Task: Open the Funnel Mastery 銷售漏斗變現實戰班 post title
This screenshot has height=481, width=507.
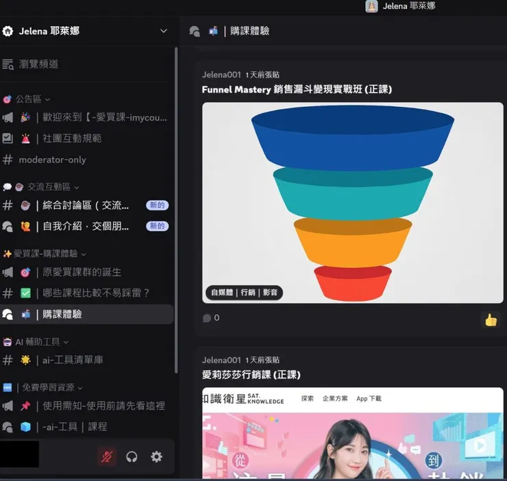Action: point(297,89)
